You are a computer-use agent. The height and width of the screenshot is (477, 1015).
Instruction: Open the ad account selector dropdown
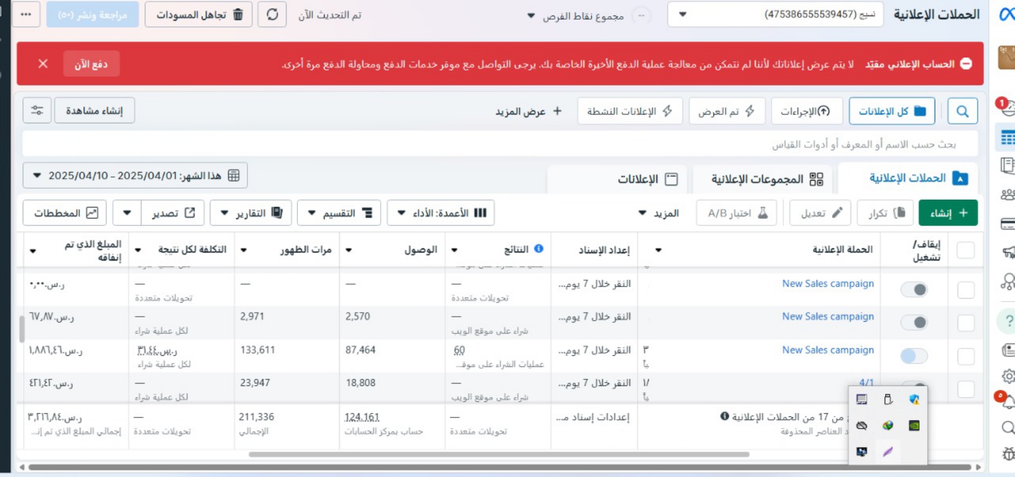775,14
